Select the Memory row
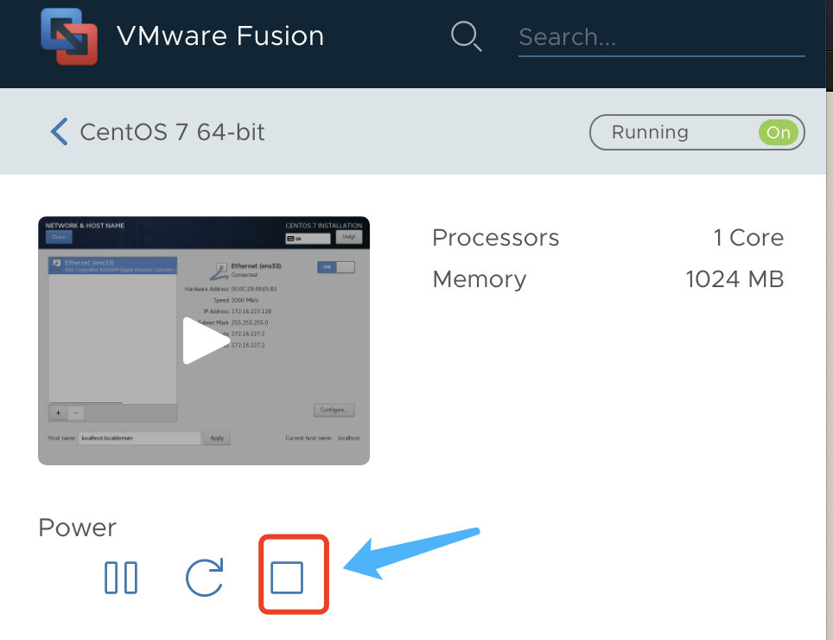The width and height of the screenshot is (833, 640). click(607, 279)
